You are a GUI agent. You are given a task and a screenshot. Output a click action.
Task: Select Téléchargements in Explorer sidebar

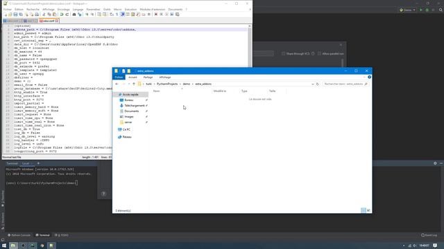(135, 106)
